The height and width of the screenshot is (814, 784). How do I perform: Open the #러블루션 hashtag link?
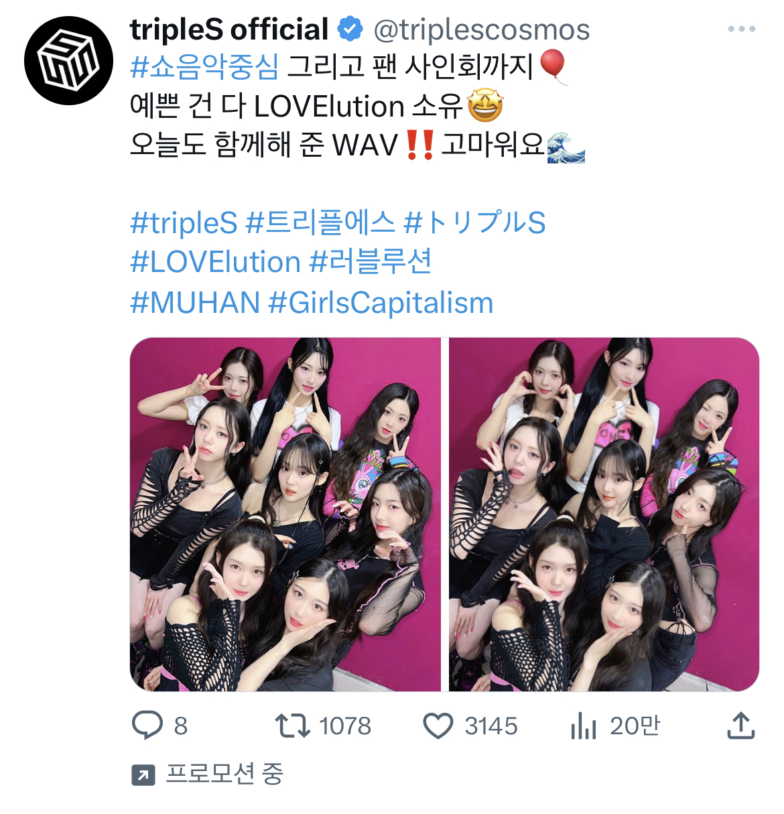(371, 262)
